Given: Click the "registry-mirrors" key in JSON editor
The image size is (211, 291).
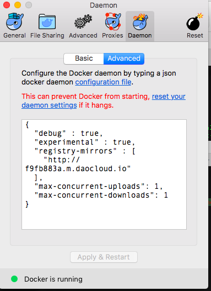Looking at the screenshot, I should (x=75, y=151).
